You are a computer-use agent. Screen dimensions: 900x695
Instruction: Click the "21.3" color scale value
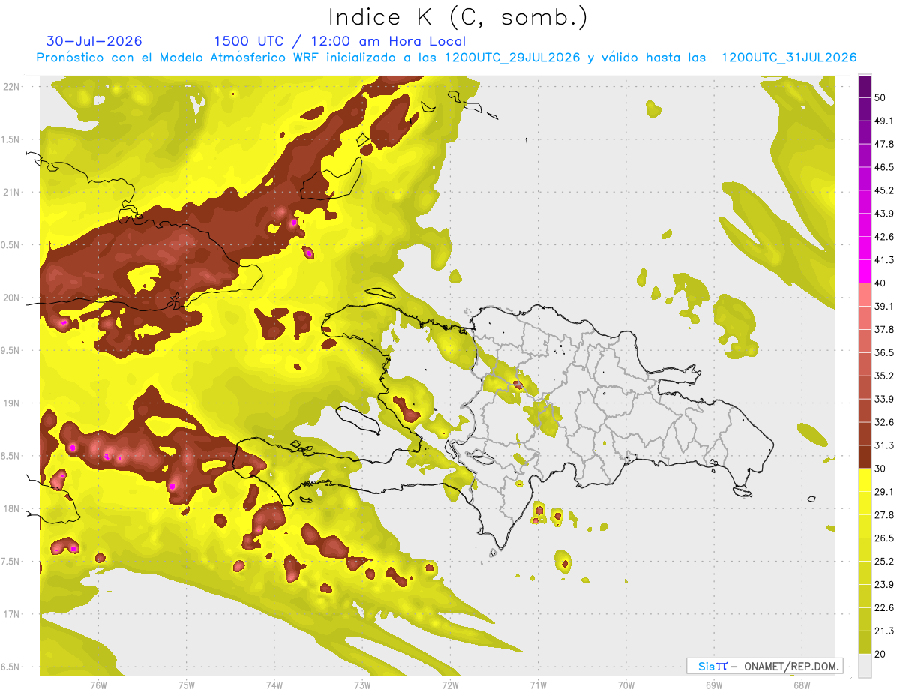pos(884,631)
